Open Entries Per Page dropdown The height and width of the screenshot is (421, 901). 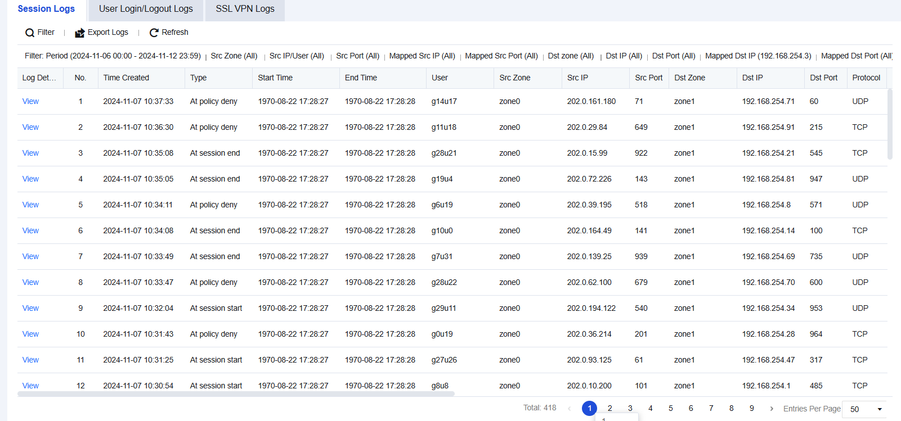coord(865,409)
